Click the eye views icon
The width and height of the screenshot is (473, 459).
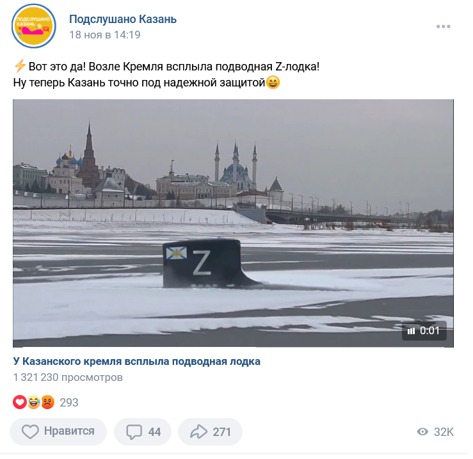422,432
